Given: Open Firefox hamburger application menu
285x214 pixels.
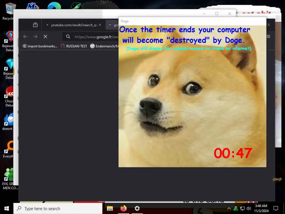Looking at the screenshot, I should tap(269, 37).
